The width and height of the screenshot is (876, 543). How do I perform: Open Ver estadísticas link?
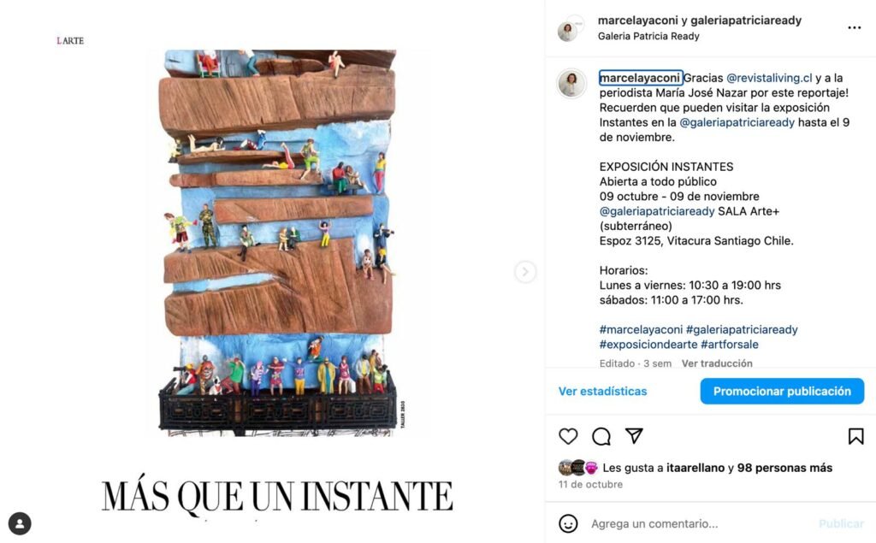[x=603, y=391]
